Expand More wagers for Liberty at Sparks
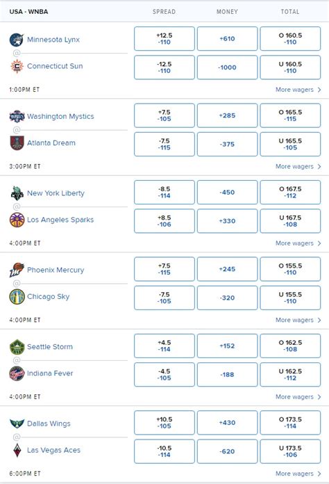 (298, 243)
